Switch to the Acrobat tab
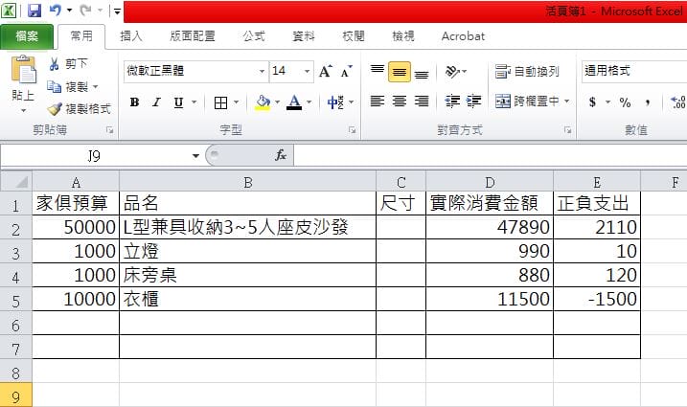 click(x=463, y=36)
